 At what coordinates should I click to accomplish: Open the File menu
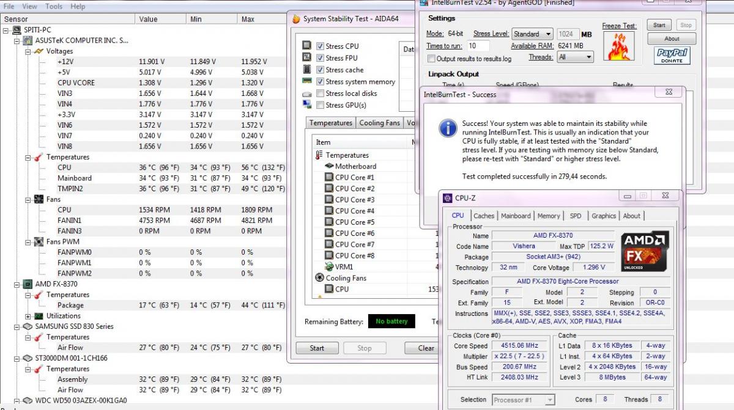[9, 6]
